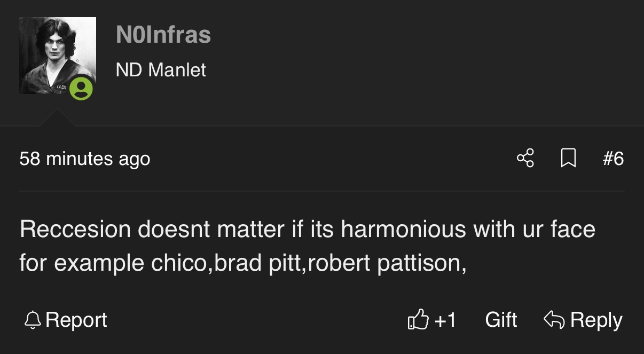Open N0Infras's avatar picture

pyautogui.click(x=58, y=56)
